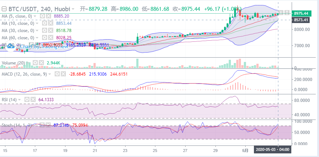Expand MACD (12, 26, close, 9) dropdown arrow
The width and height of the screenshot is (319, 157).
coord(50,74)
